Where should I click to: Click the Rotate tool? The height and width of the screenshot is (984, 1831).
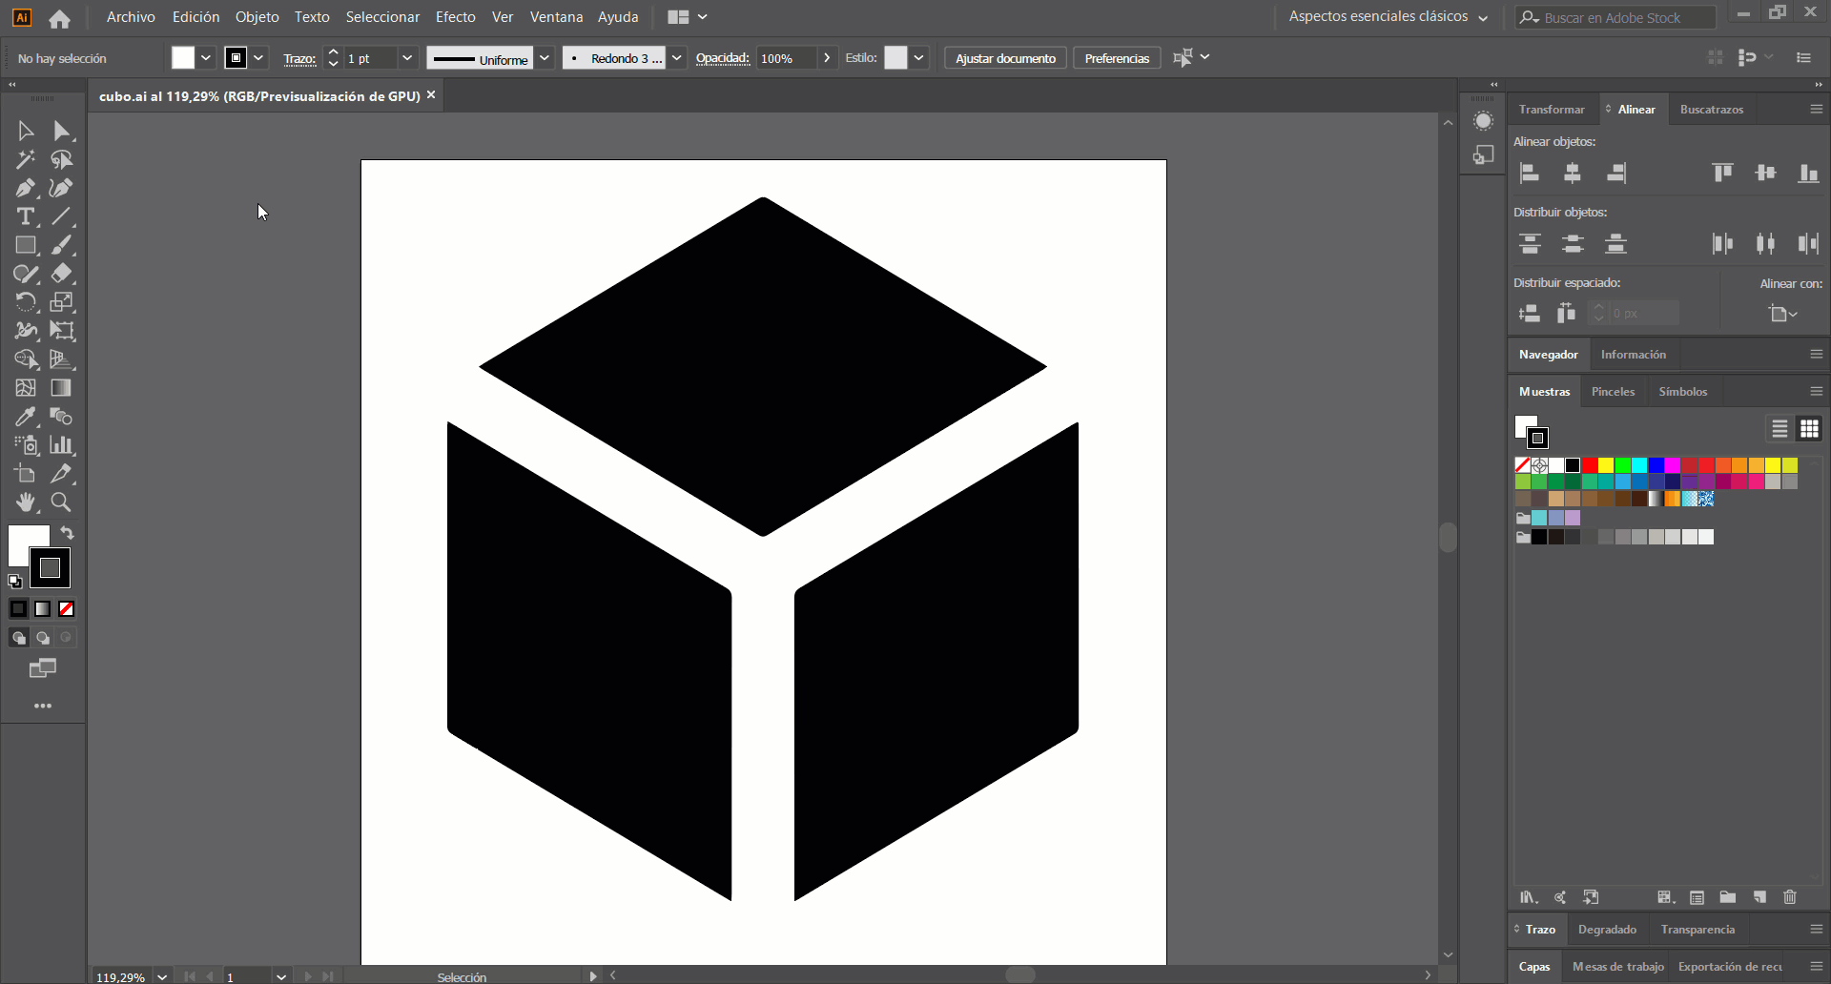tap(25, 303)
